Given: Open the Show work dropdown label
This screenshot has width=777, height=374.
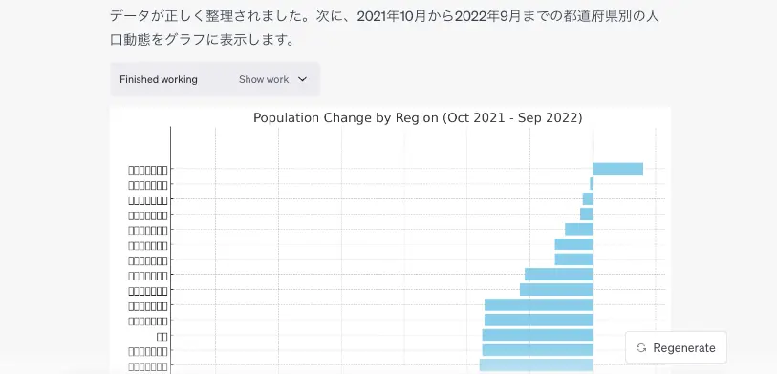Looking at the screenshot, I should tap(264, 79).
